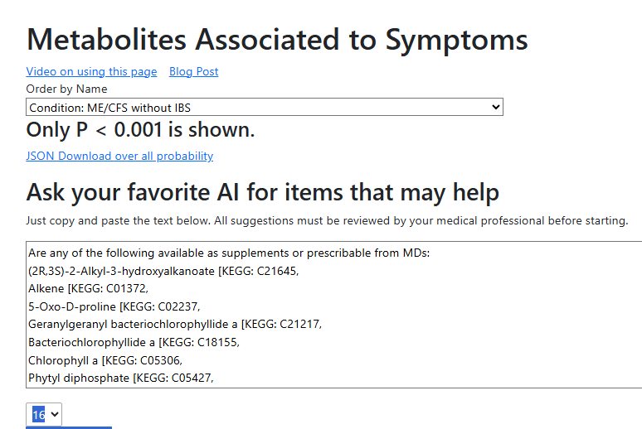Click the arrow on the 16 dropdown
Screen dimensions: 642x429
tap(55, 414)
